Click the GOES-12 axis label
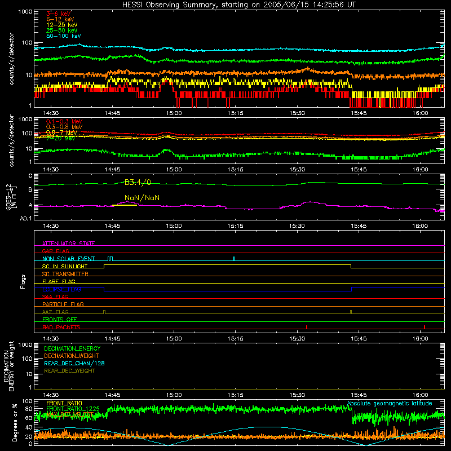The image size is (451, 451). tap(11, 197)
